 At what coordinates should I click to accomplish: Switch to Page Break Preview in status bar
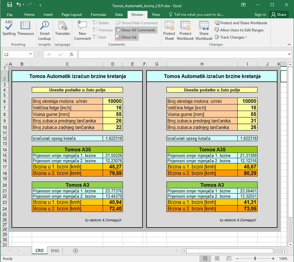tap(229, 259)
